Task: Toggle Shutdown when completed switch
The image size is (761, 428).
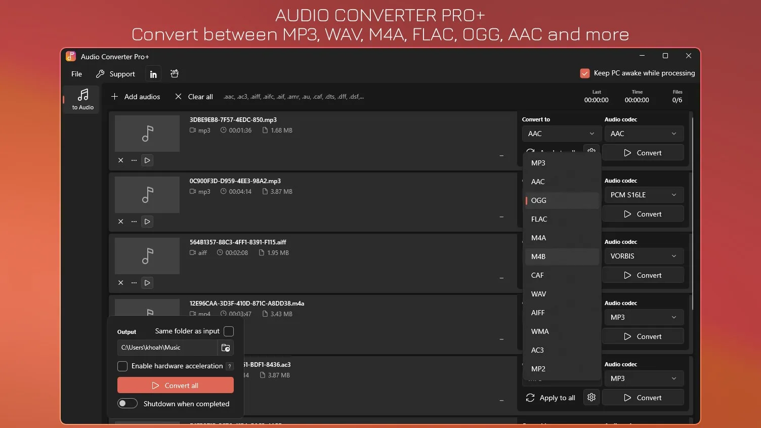Action: pyautogui.click(x=128, y=403)
